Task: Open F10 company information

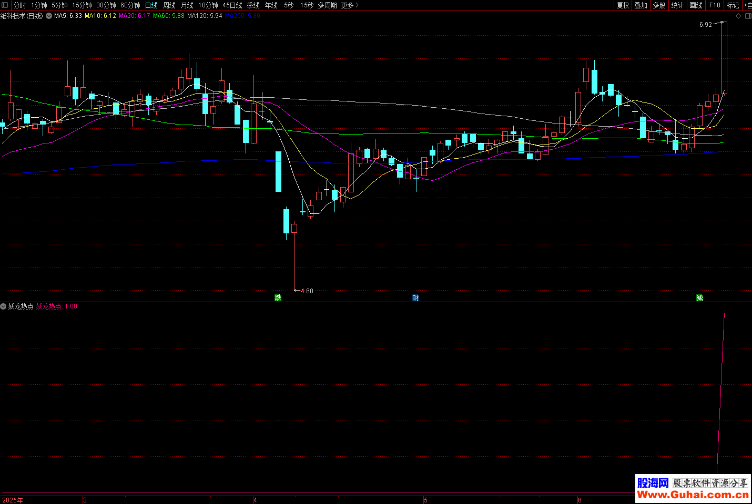Action: (715, 5)
